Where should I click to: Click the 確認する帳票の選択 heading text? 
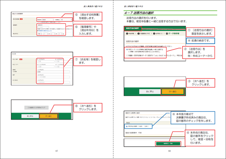(133, 113)
